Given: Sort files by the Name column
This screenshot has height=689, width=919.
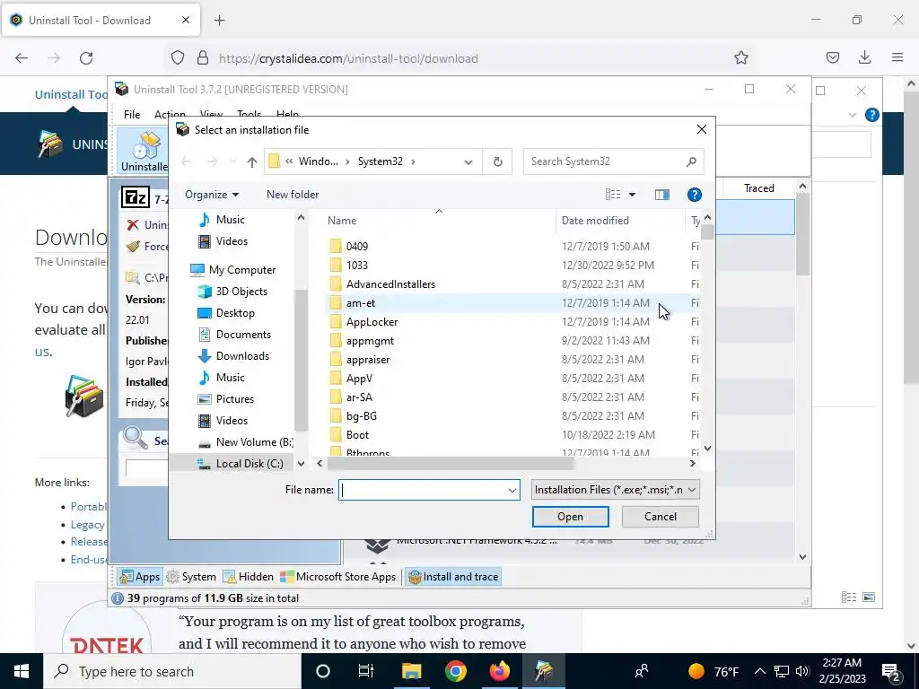Looking at the screenshot, I should (x=342, y=221).
